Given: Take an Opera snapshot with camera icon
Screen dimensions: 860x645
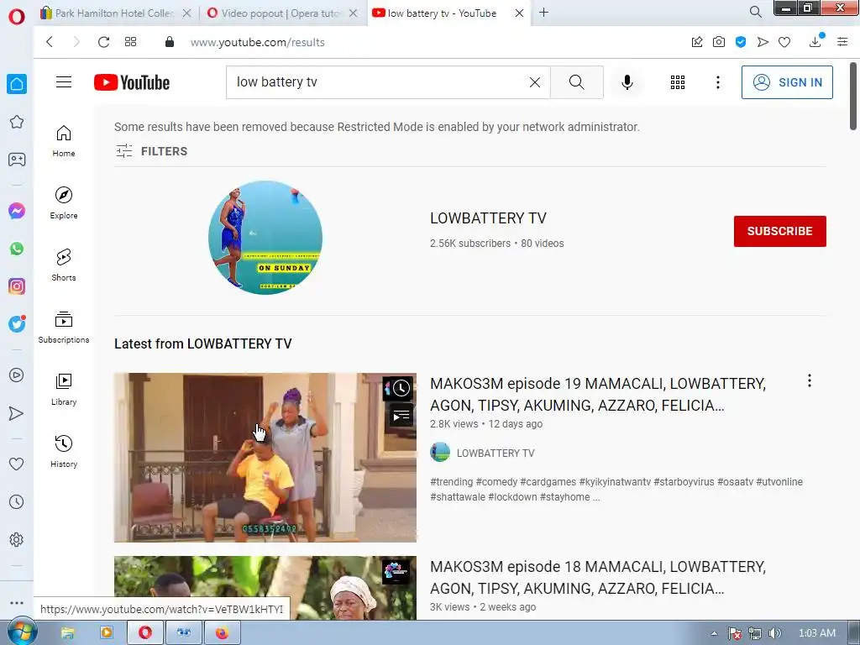Looking at the screenshot, I should [719, 42].
